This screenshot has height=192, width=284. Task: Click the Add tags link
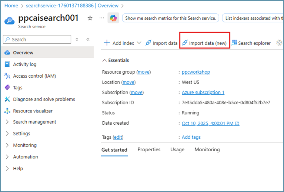191,137
